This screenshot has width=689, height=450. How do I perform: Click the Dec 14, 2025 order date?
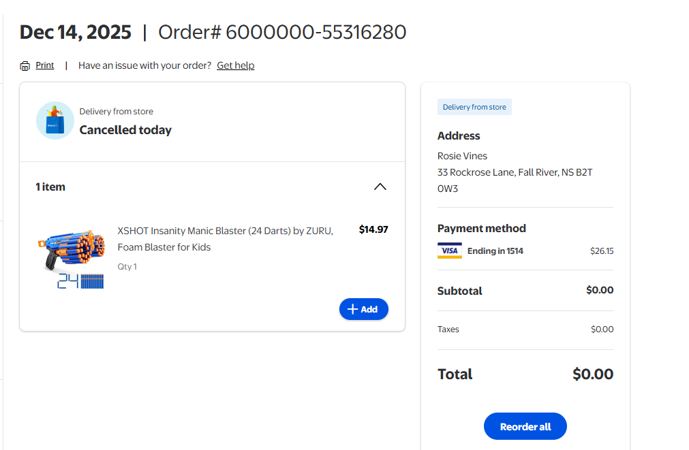75,32
